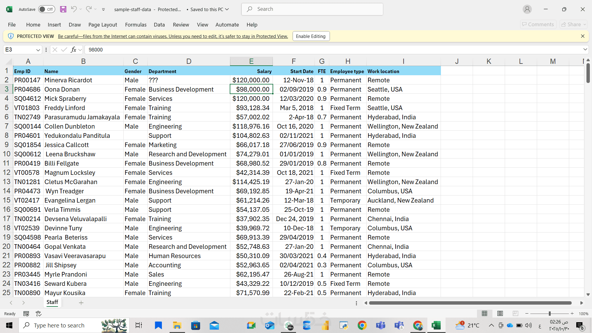Click the Enable Editing button
592x333 pixels.
tap(311, 36)
